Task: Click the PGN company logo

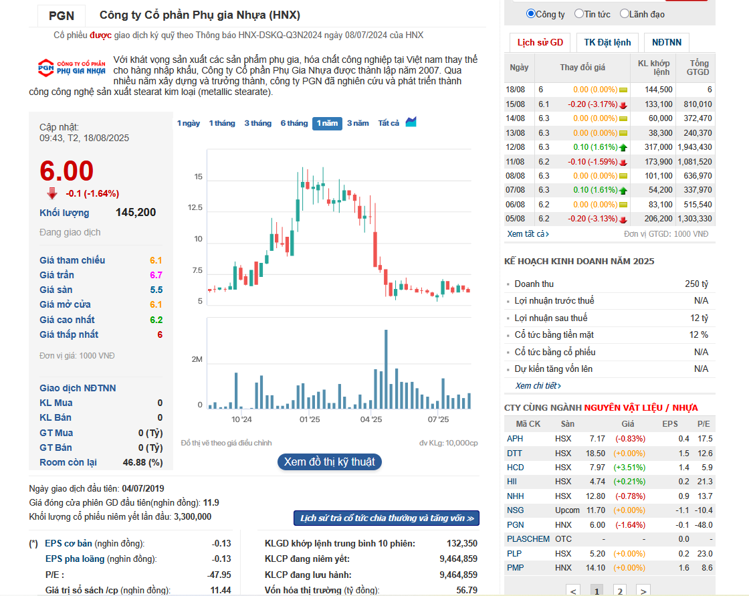Action: [x=72, y=68]
